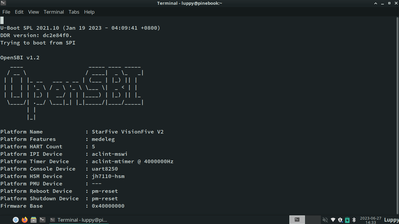Click the muted volume tray icon
Image resolution: width=399 pixels, height=224 pixels.
(x=325, y=220)
